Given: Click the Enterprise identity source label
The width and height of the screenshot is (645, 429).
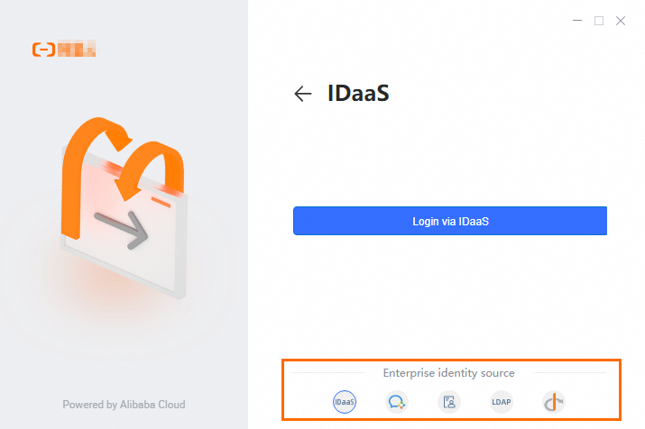Looking at the screenshot, I should (448, 373).
